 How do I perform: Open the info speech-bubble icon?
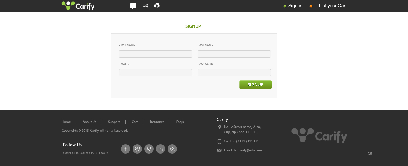pyautogui.click(x=133, y=6)
